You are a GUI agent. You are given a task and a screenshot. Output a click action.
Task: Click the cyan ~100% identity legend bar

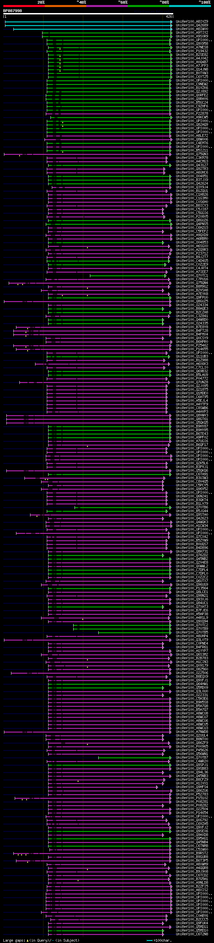[190, 6]
